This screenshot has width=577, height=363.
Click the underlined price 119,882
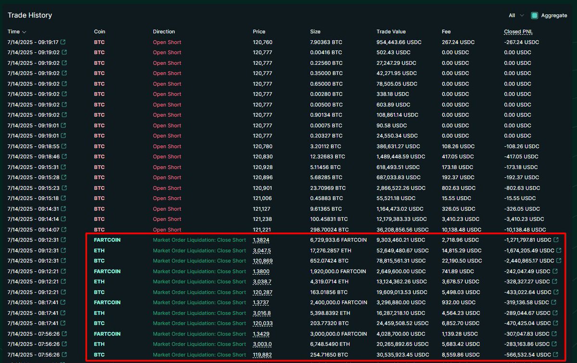tap(263, 354)
